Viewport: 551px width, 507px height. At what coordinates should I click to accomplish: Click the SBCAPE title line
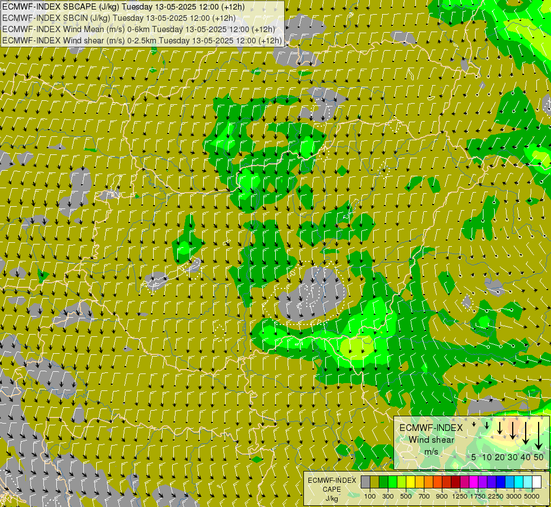(123, 7)
